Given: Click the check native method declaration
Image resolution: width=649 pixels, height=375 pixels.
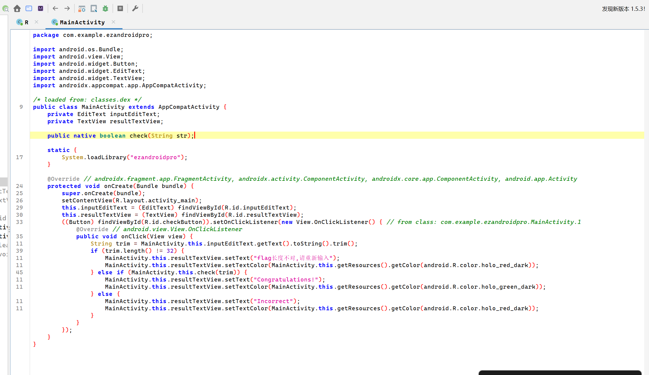Looking at the screenshot, I should pyautogui.click(x=138, y=136).
